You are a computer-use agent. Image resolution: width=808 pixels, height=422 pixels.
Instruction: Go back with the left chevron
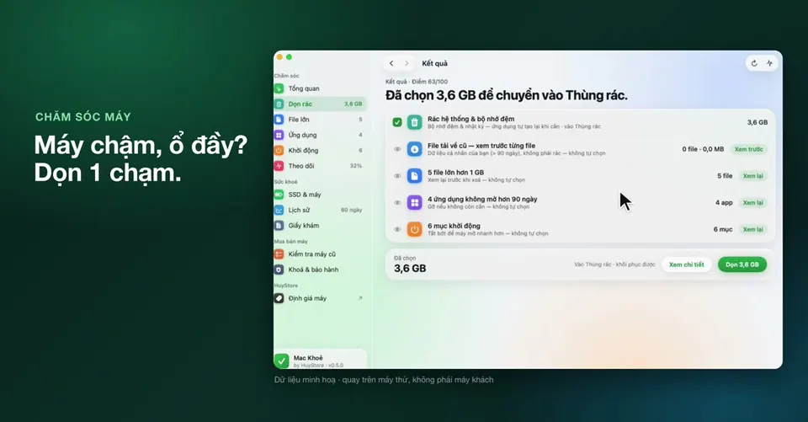click(391, 63)
